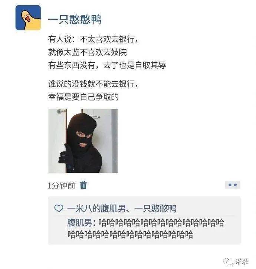Open 一只憨憨鸭 profile from post header
256x269 pixels.
pyautogui.click(x=75, y=19)
